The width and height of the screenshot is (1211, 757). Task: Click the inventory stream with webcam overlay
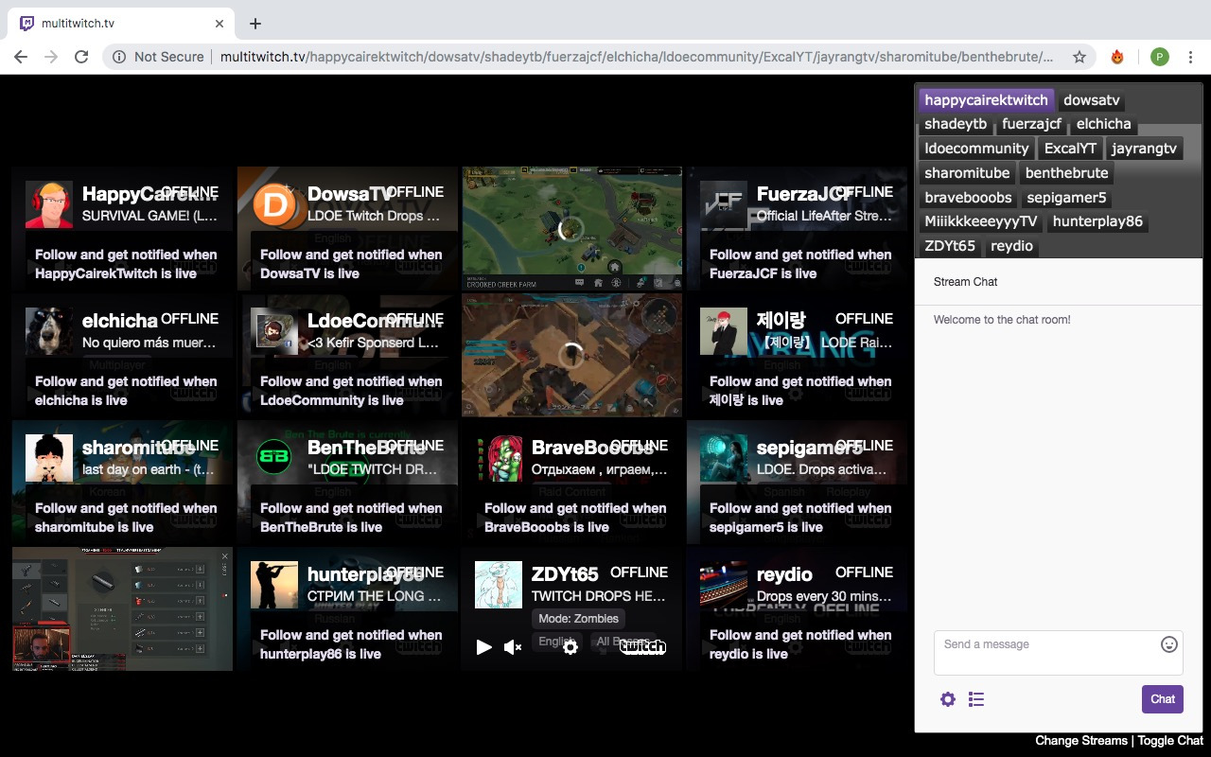[122, 608]
